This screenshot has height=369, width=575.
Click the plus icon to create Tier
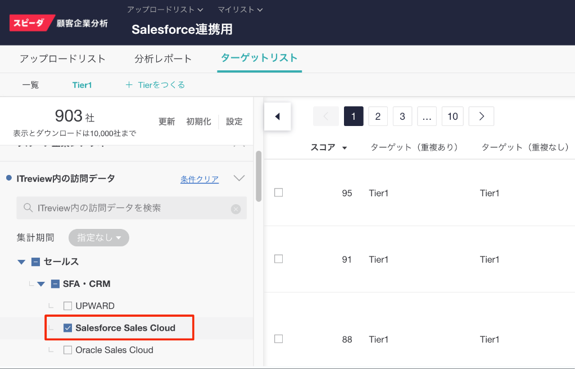click(x=129, y=85)
